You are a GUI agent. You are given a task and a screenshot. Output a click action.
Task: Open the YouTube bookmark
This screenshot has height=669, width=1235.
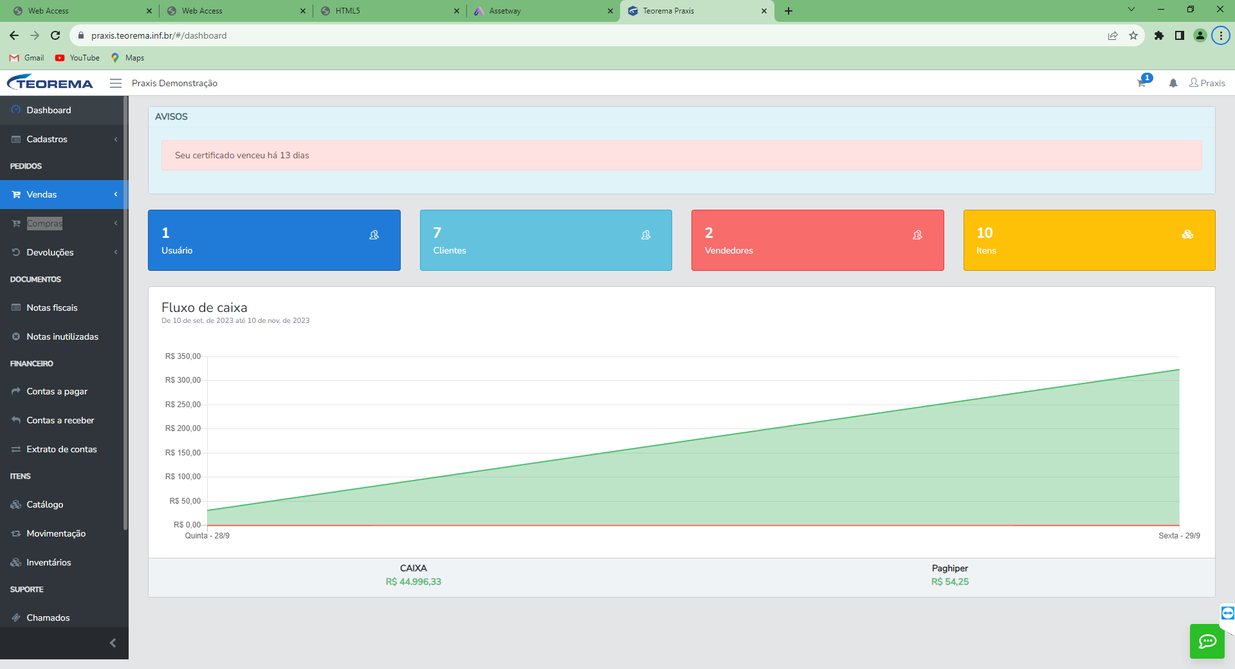[x=77, y=58]
